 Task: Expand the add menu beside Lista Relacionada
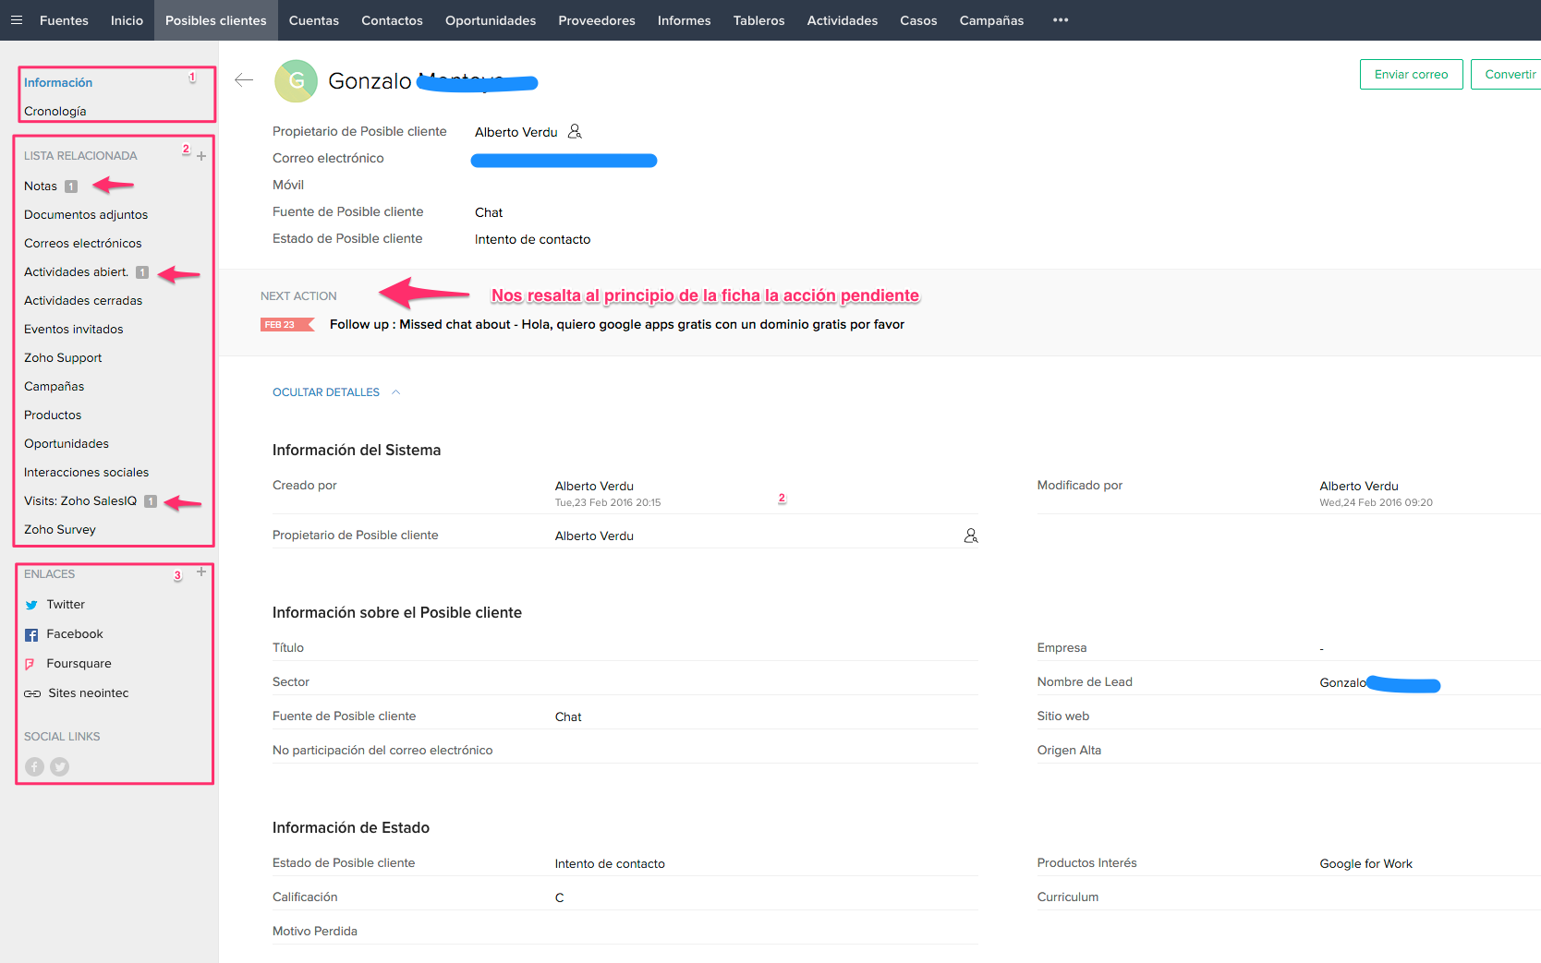201,155
